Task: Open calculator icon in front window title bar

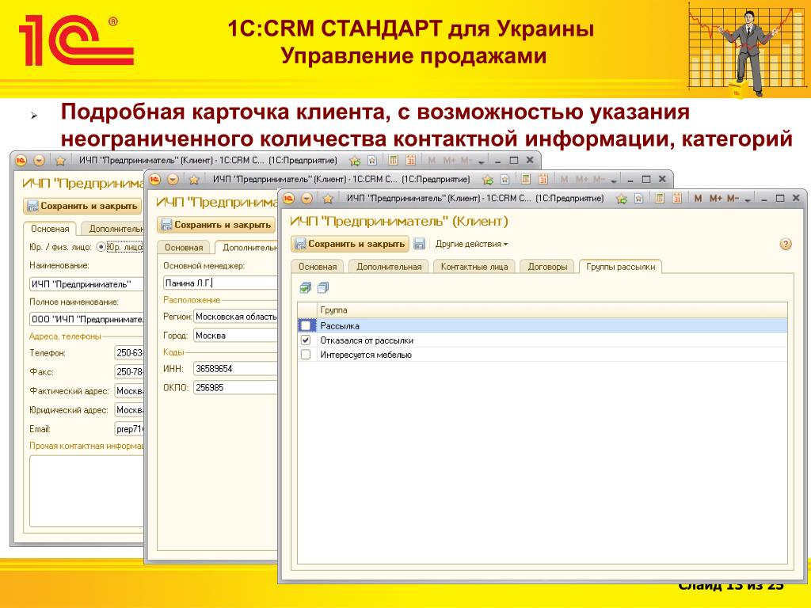Action: coord(660,198)
